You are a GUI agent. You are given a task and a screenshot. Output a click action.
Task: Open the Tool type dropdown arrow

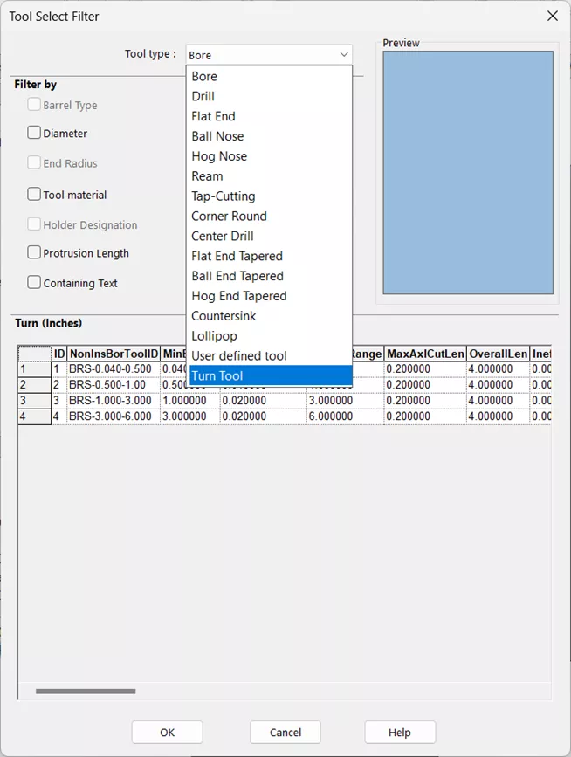coord(344,54)
